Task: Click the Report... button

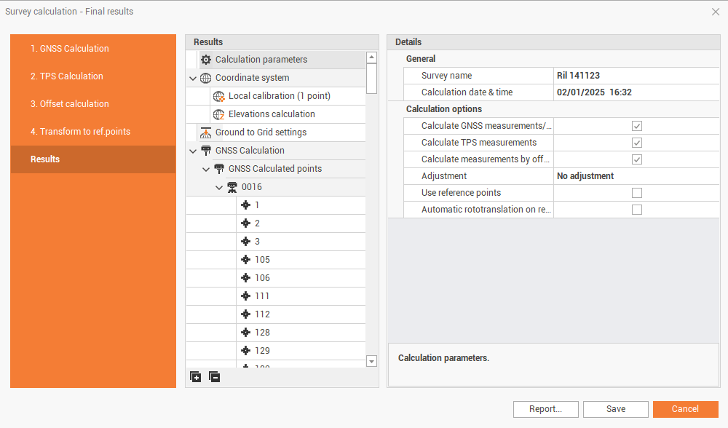Action: pyautogui.click(x=545, y=409)
